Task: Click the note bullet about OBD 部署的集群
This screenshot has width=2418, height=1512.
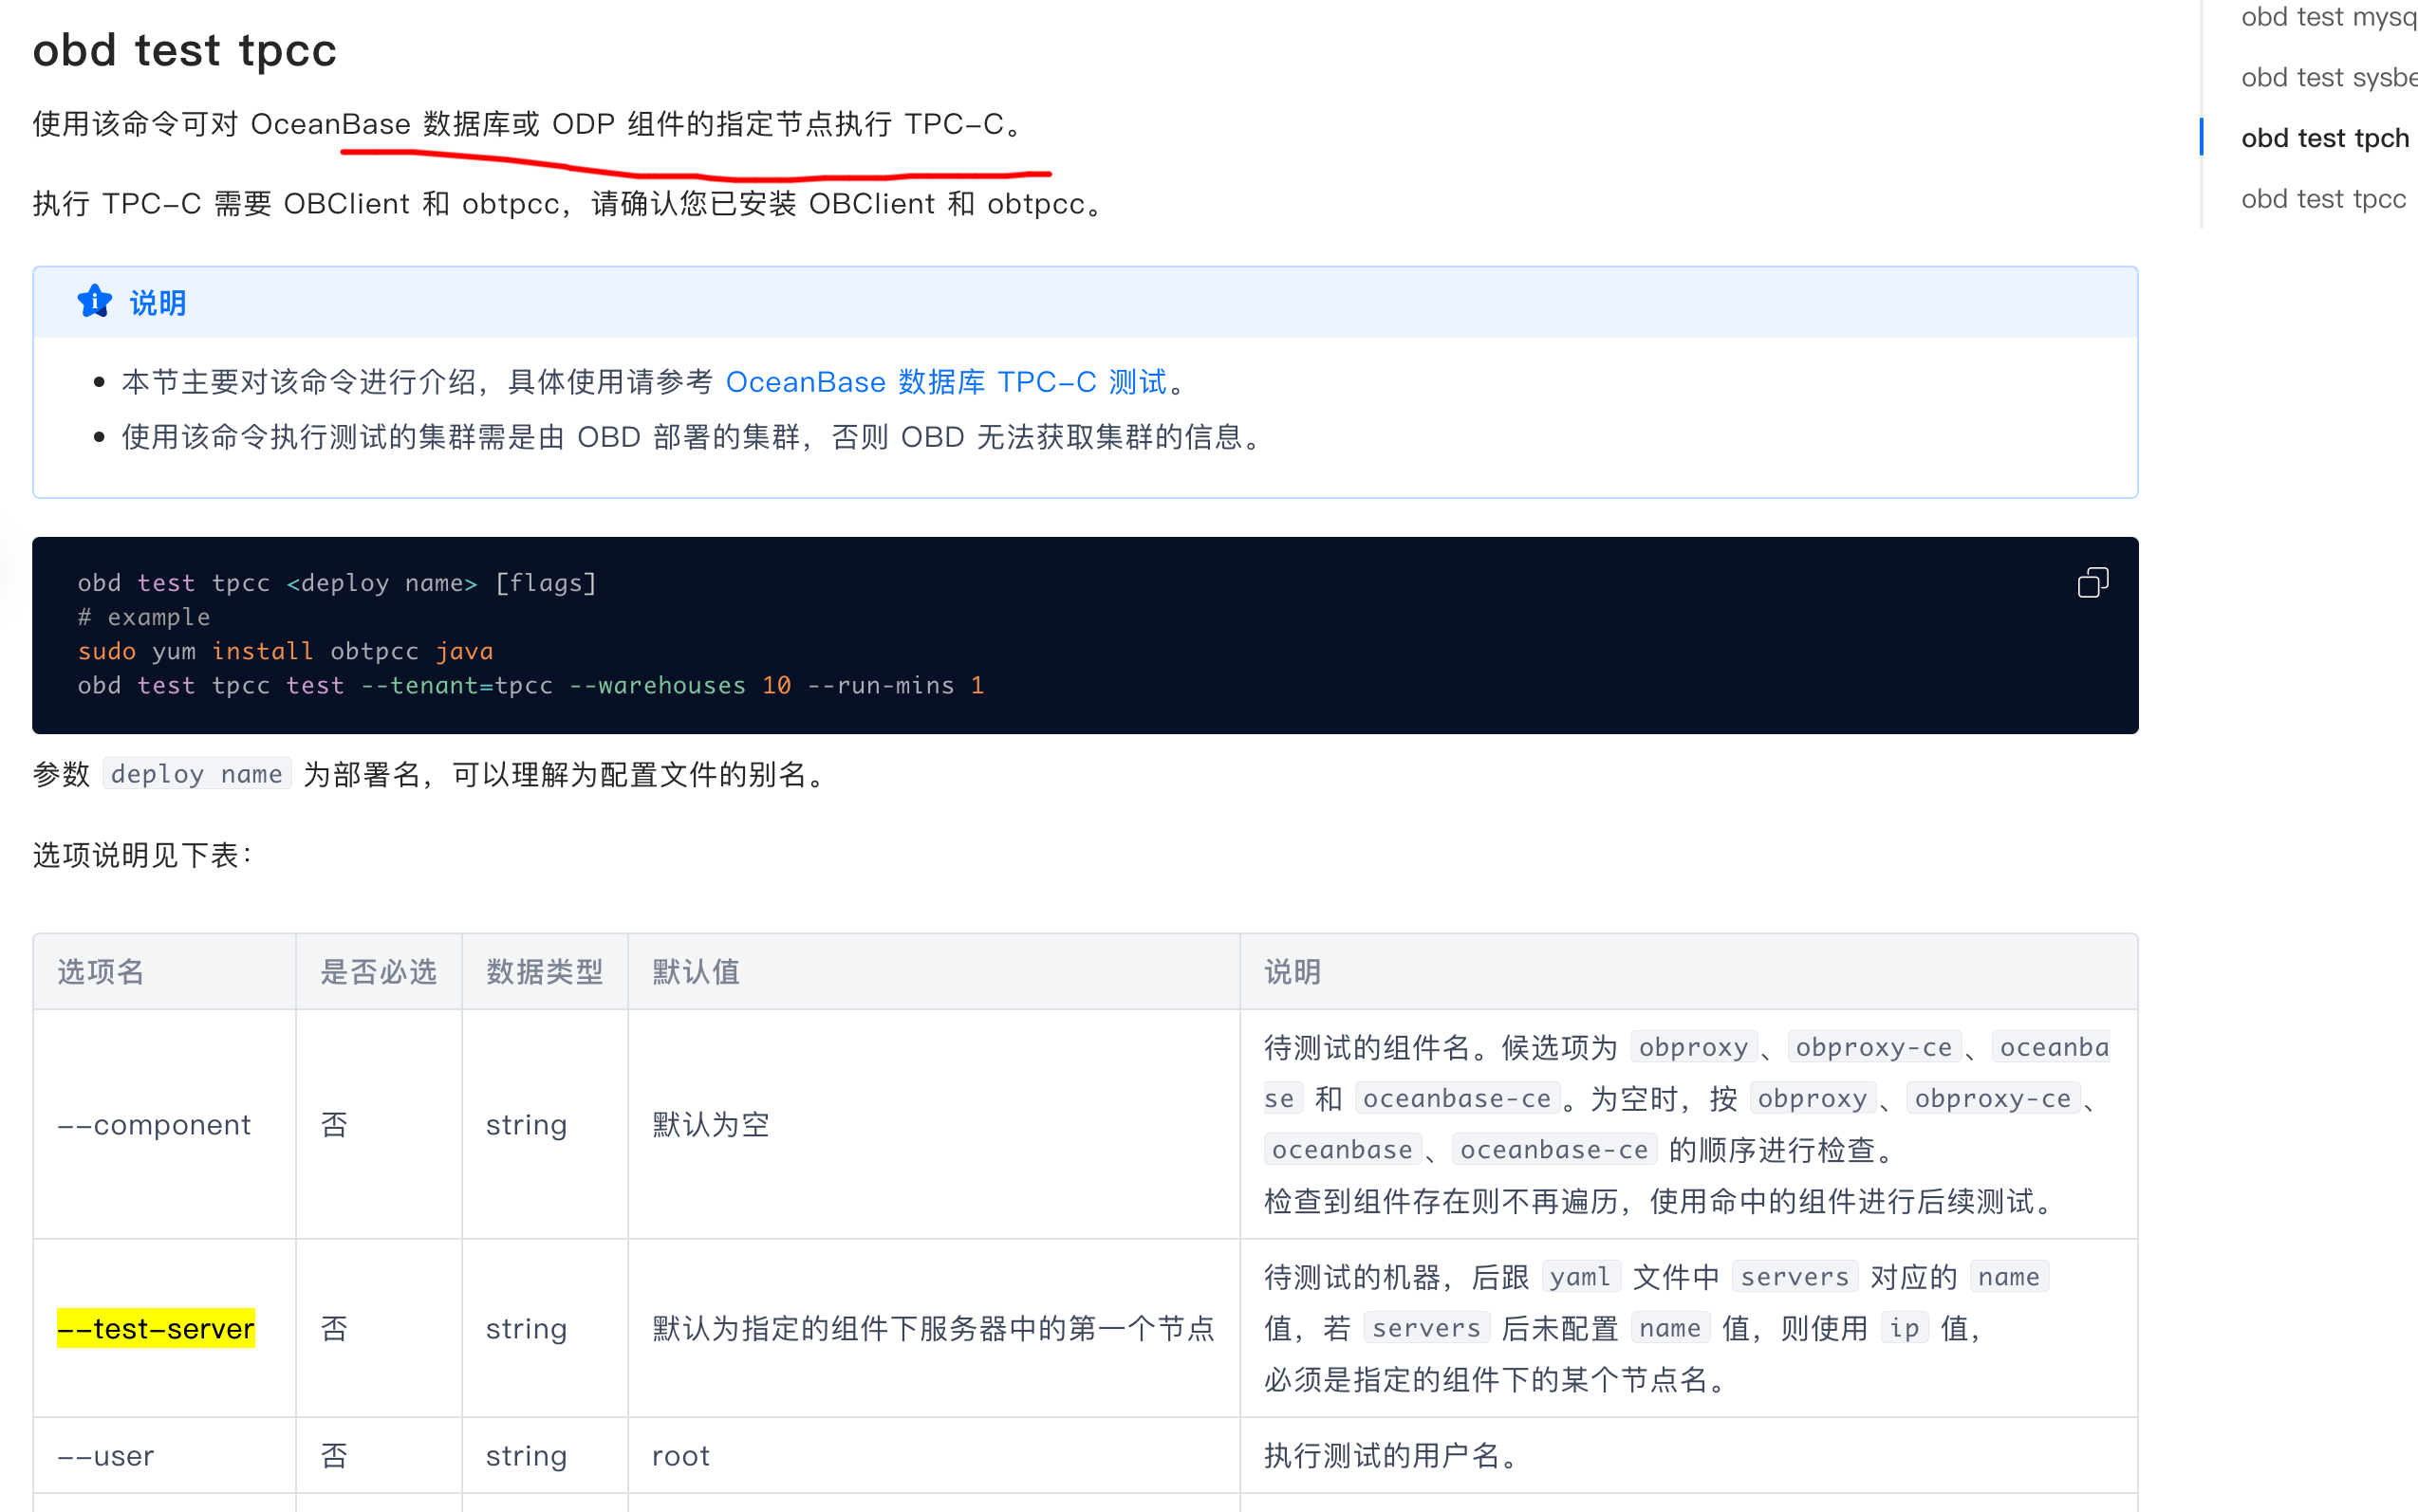Action: (x=695, y=437)
